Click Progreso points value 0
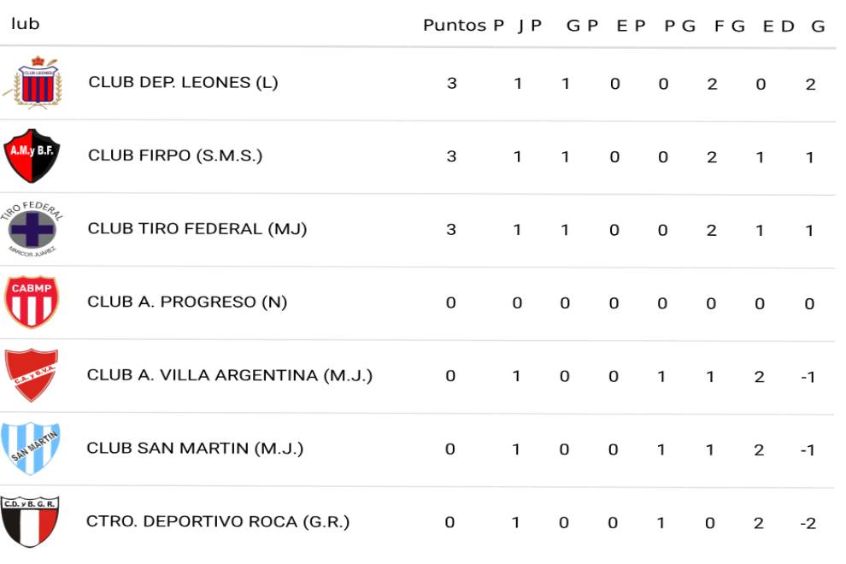The height and width of the screenshot is (564, 846). point(450,303)
